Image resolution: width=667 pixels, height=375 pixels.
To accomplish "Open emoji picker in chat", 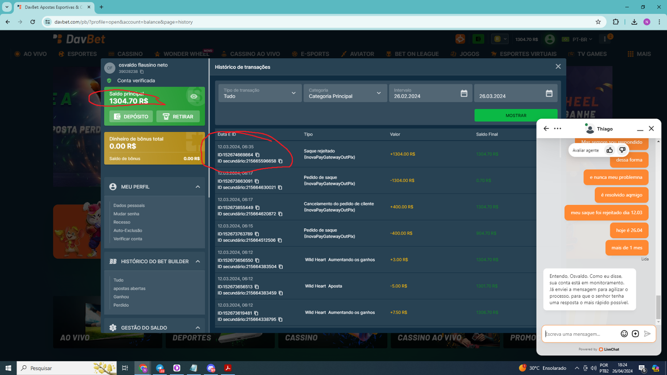I will tap(624, 334).
